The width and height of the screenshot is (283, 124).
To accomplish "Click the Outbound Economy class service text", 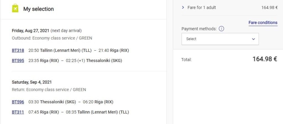I will [52, 38].
